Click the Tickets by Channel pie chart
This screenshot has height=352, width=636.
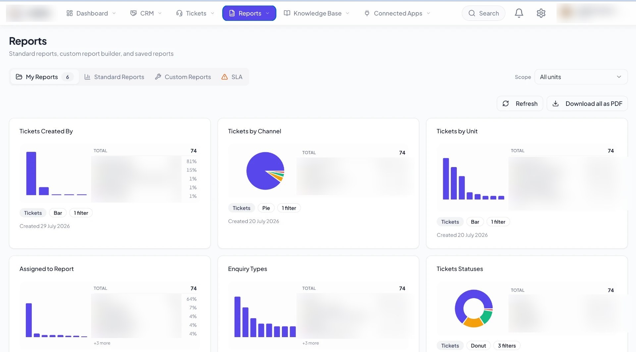(x=265, y=171)
